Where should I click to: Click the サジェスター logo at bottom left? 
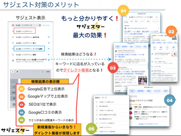(x=15, y=130)
